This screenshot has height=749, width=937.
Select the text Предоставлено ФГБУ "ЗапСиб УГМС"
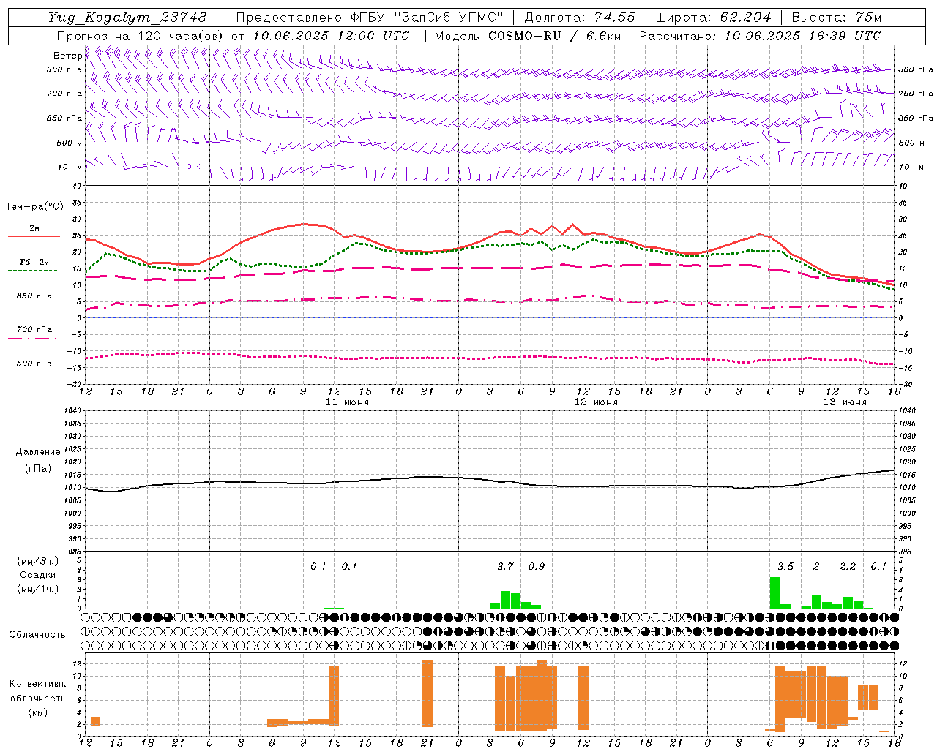370,17
